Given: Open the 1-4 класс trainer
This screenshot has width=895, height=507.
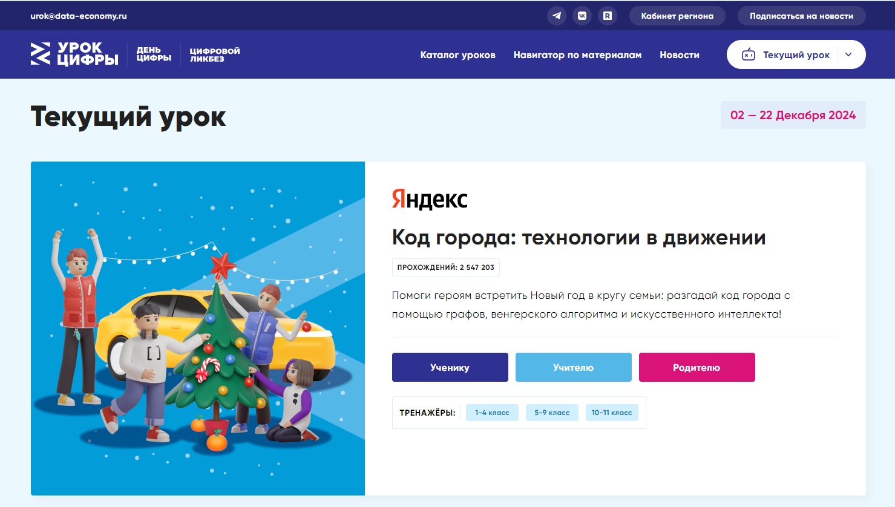Looking at the screenshot, I should (492, 413).
